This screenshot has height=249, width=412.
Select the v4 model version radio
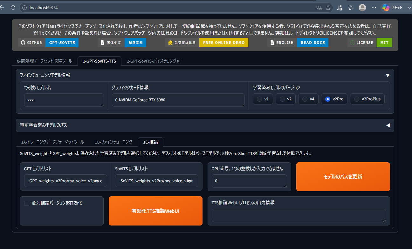[x=308, y=99]
